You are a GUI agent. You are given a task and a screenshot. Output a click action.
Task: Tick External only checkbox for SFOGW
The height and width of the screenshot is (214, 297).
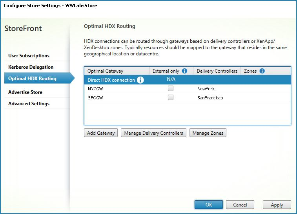pos(170,98)
